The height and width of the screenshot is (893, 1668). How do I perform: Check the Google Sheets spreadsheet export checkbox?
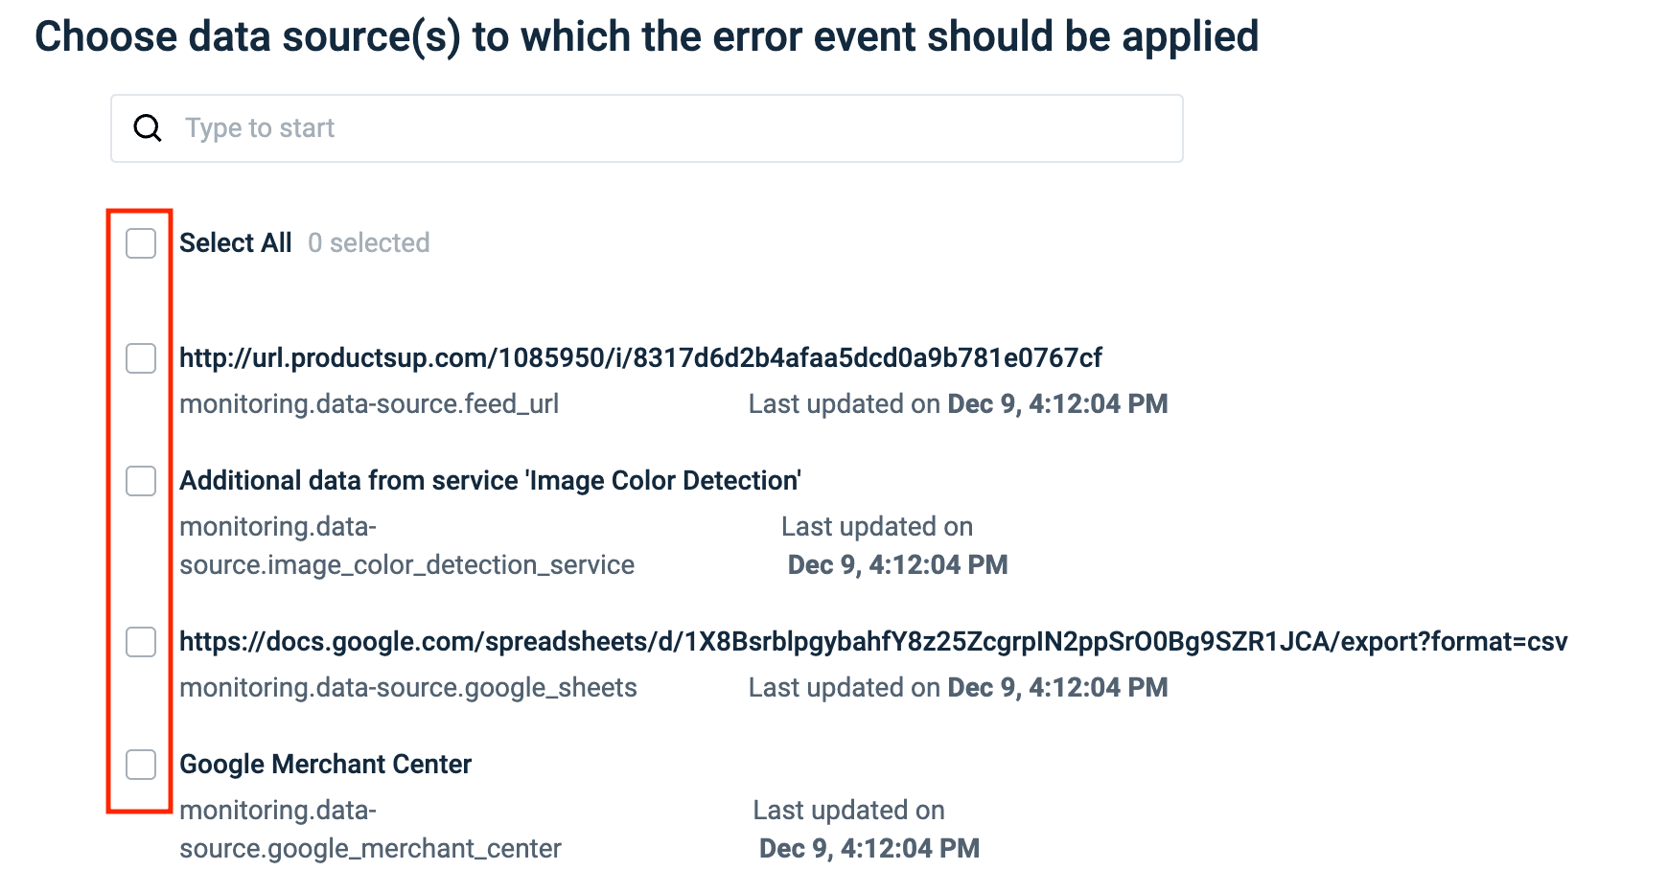[x=140, y=643]
